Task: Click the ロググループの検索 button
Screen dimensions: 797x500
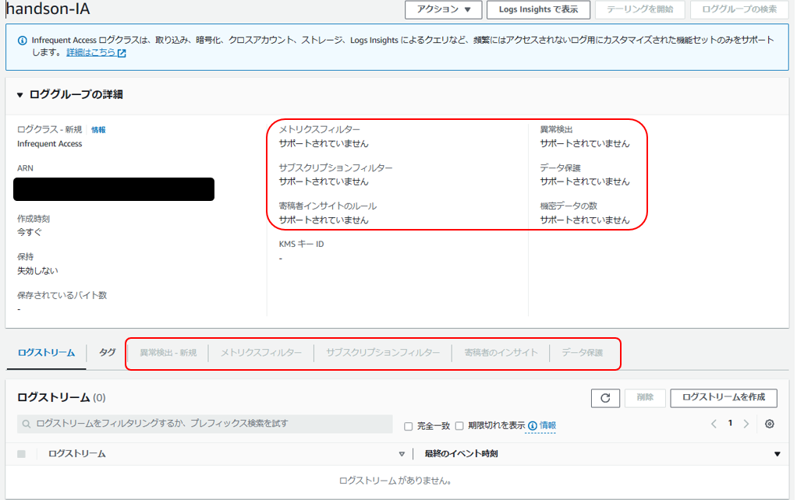Action: (x=739, y=9)
